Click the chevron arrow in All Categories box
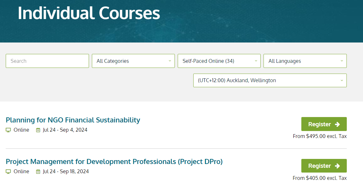This screenshot has height=190, width=363. pos(170,61)
